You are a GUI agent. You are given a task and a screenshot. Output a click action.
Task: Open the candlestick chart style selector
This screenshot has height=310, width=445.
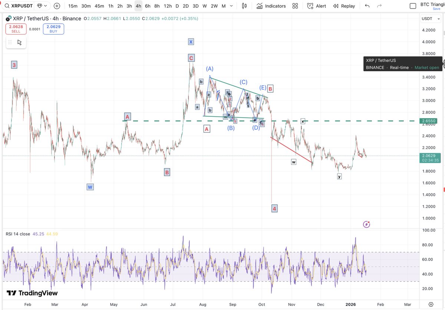[244, 6]
